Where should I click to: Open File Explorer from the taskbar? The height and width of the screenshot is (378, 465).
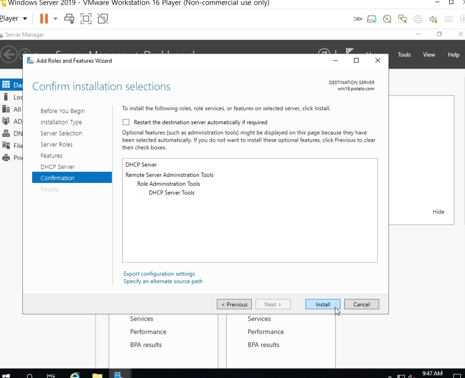tap(97, 375)
